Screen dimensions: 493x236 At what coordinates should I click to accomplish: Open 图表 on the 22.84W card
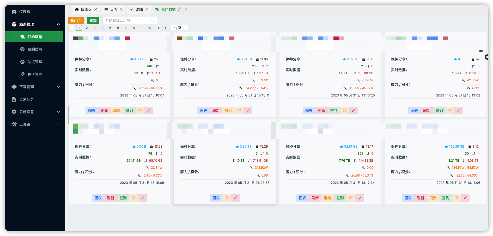pyautogui.click(x=98, y=198)
